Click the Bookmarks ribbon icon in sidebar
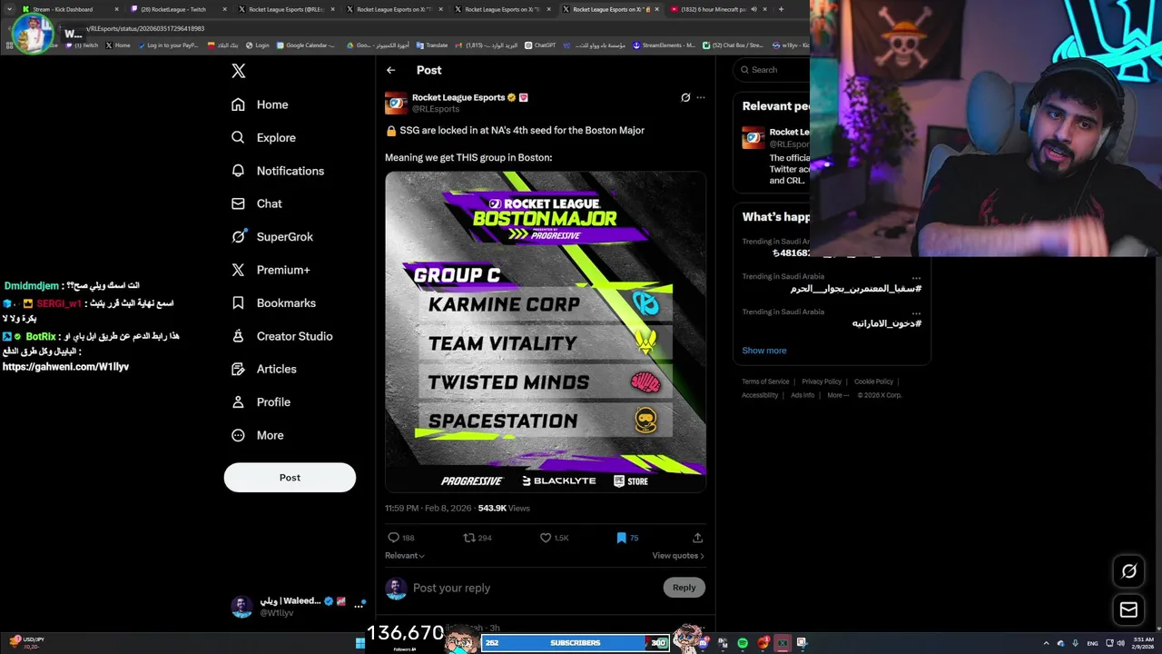Image resolution: width=1162 pixels, height=654 pixels. point(238,302)
